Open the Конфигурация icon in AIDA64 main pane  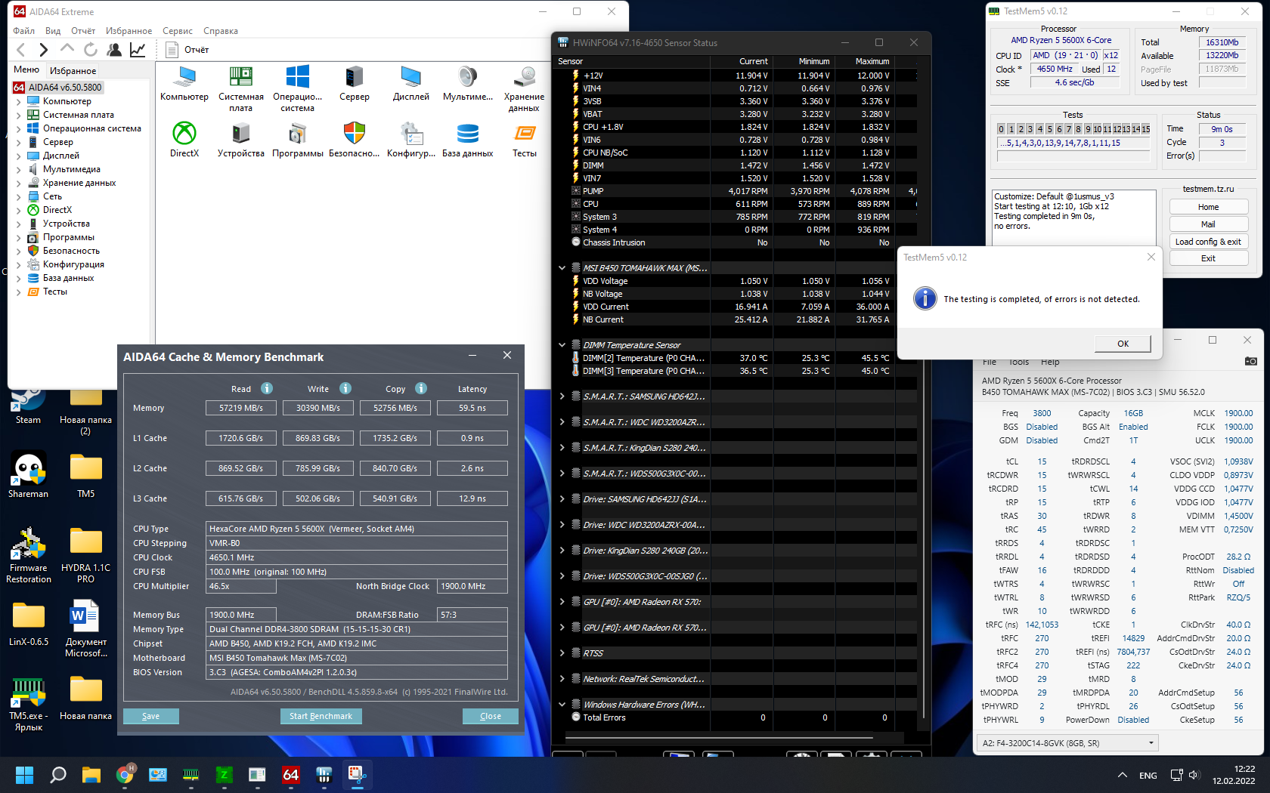click(411, 140)
